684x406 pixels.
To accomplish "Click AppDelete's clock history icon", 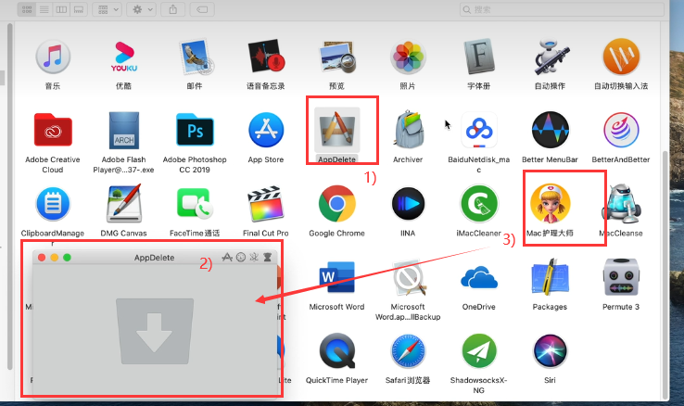I will [241, 258].
